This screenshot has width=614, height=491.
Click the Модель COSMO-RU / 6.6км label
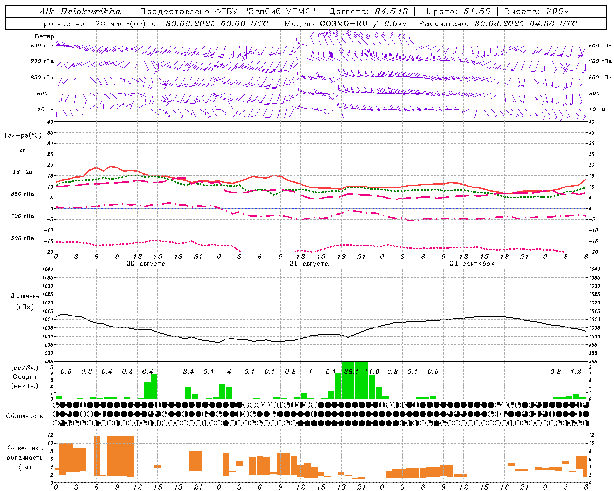click(346, 23)
